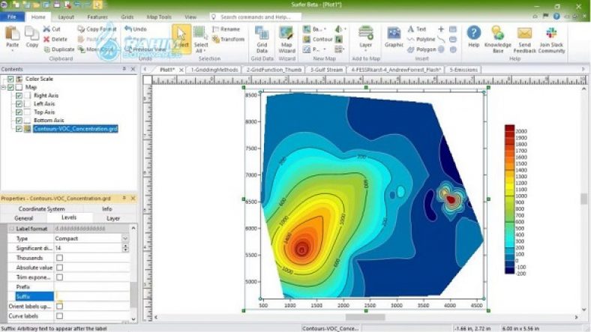Open the Paste dropdown arrow

(x=12, y=50)
